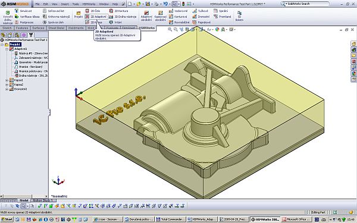Open Správce úloh task manager
The height and width of the screenshot is (223, 357).
click(x=54, y=23)
